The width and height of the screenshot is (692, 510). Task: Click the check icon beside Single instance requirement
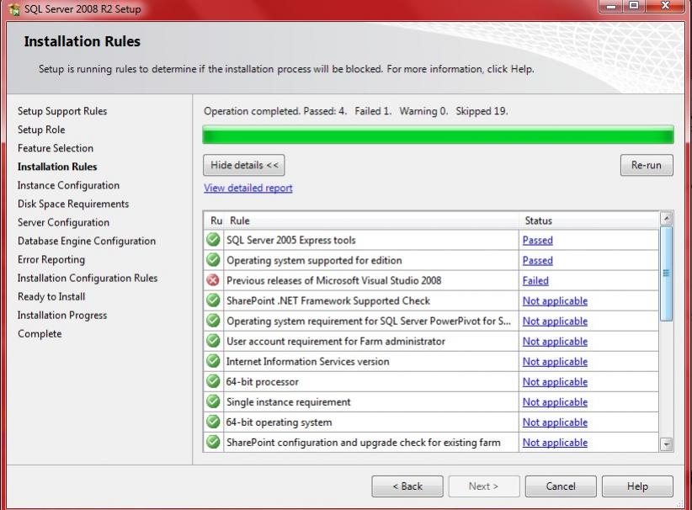[x=213, y=401]
